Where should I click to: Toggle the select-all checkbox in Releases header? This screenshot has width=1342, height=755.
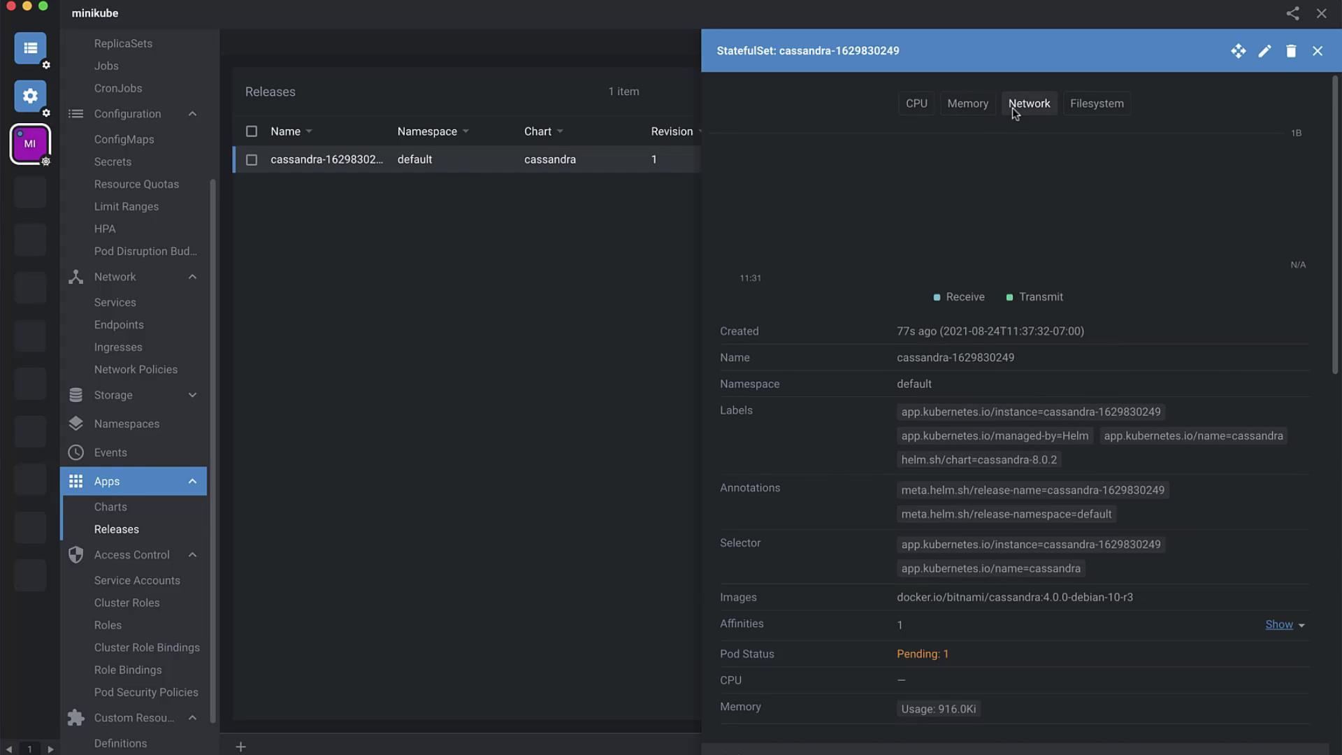coord(252,131)
